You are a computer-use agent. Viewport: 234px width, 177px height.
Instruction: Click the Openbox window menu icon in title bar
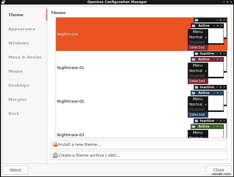click(3, 2)
